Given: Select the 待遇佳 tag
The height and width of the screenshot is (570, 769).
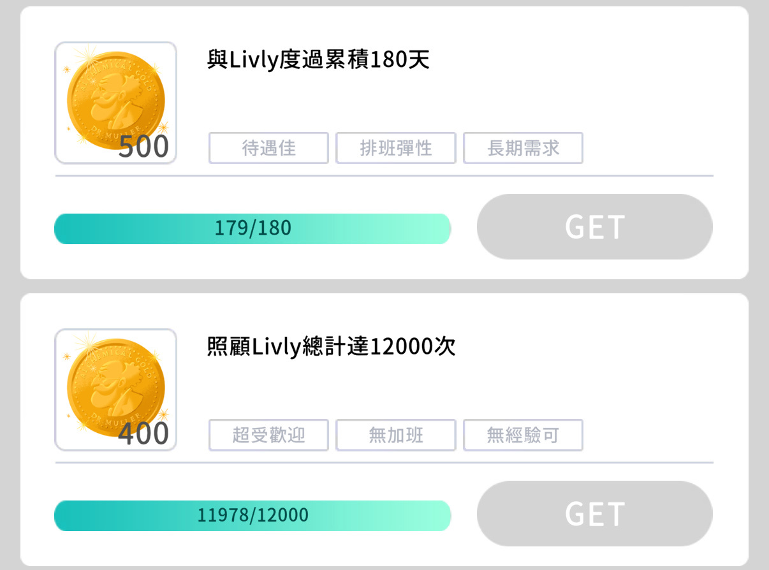Looking at the screenshot, I should tap(268, 148).
